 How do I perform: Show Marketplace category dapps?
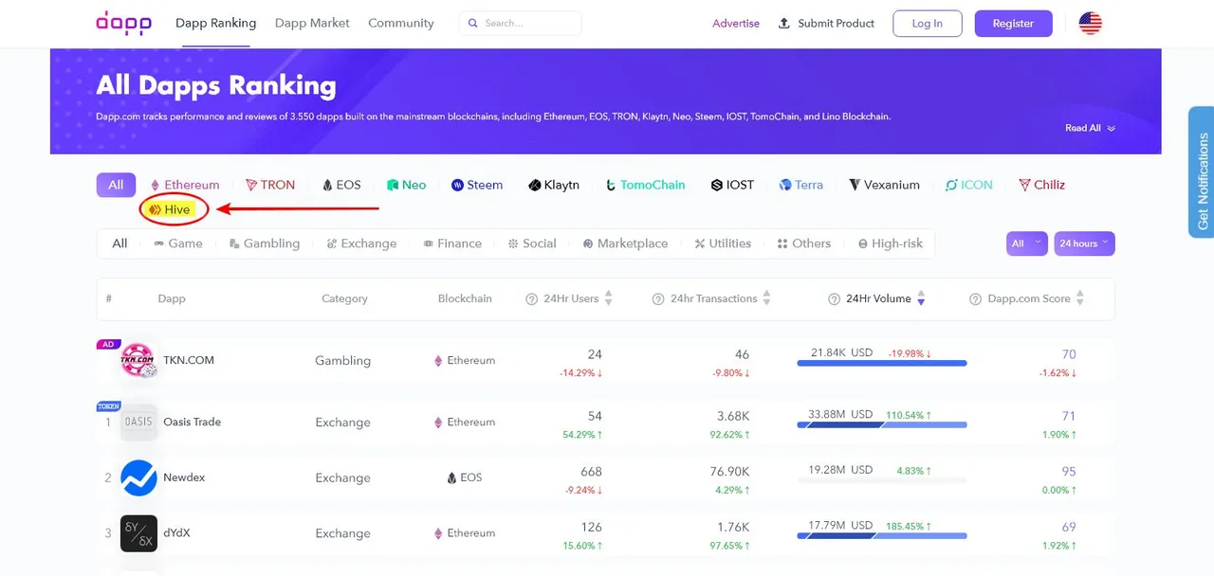tap(625, 243)
